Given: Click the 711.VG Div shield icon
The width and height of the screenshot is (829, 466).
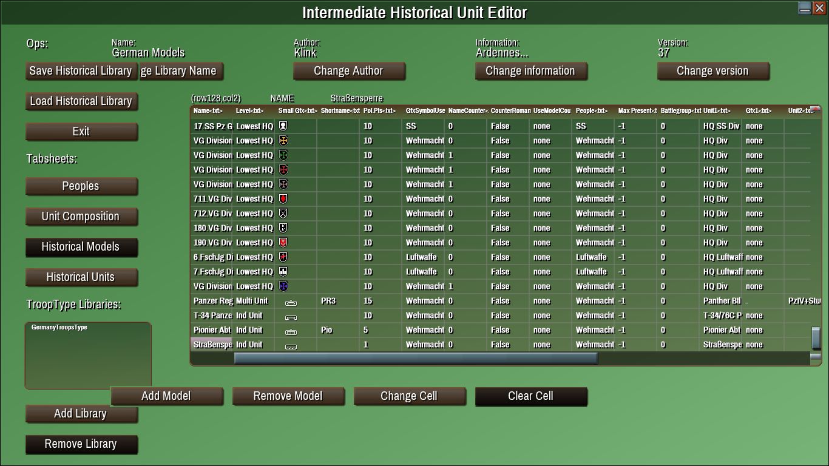Looking at the screenshot, I should click(283, 199).
